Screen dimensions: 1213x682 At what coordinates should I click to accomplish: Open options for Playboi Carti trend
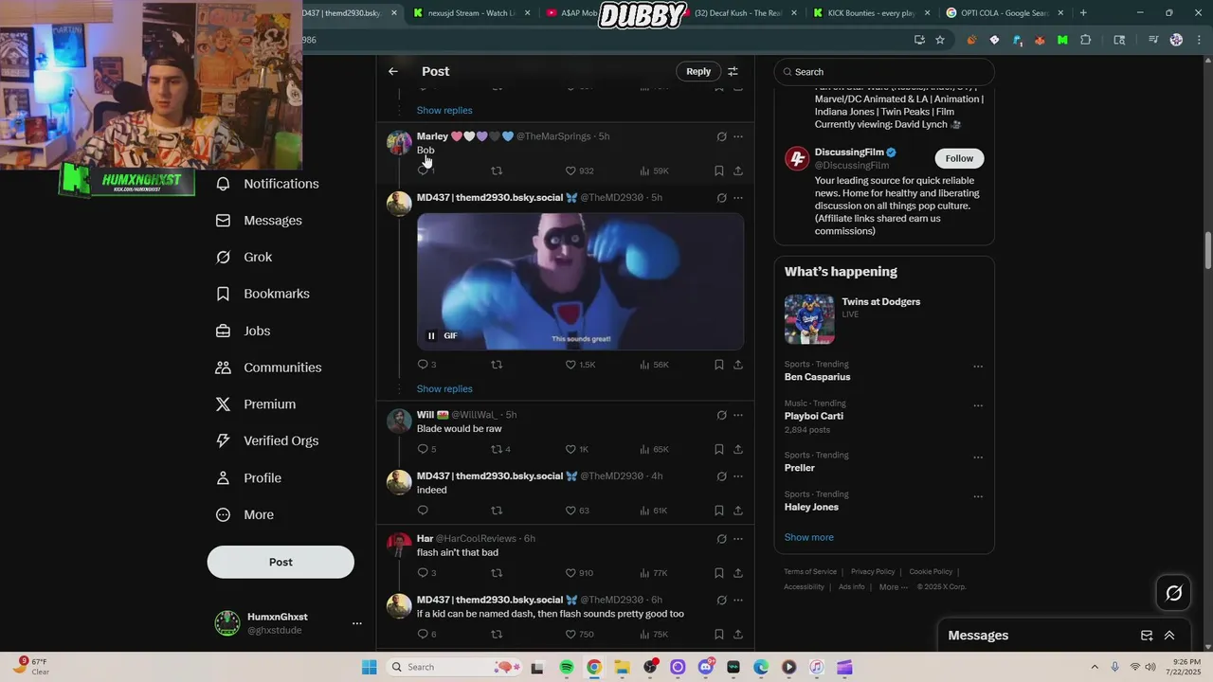pyautogui.click(x=978, y=405)
